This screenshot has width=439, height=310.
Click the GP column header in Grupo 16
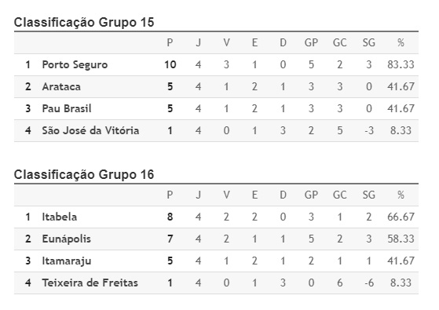(x=311, y=195)
